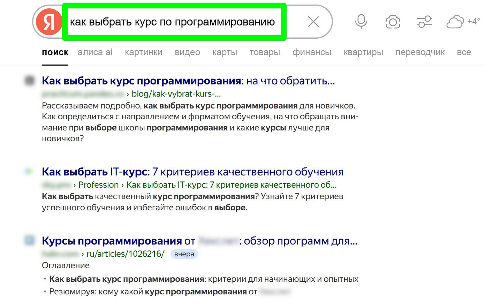Open image search via the camera icon
This screenshot has width=485, height=308.
393,22
